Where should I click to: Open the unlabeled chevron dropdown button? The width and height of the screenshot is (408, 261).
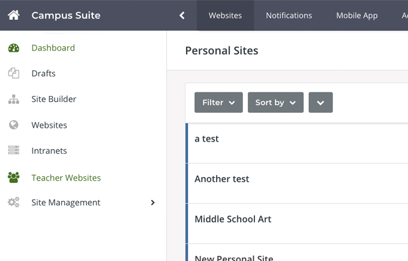click(320, 103)
